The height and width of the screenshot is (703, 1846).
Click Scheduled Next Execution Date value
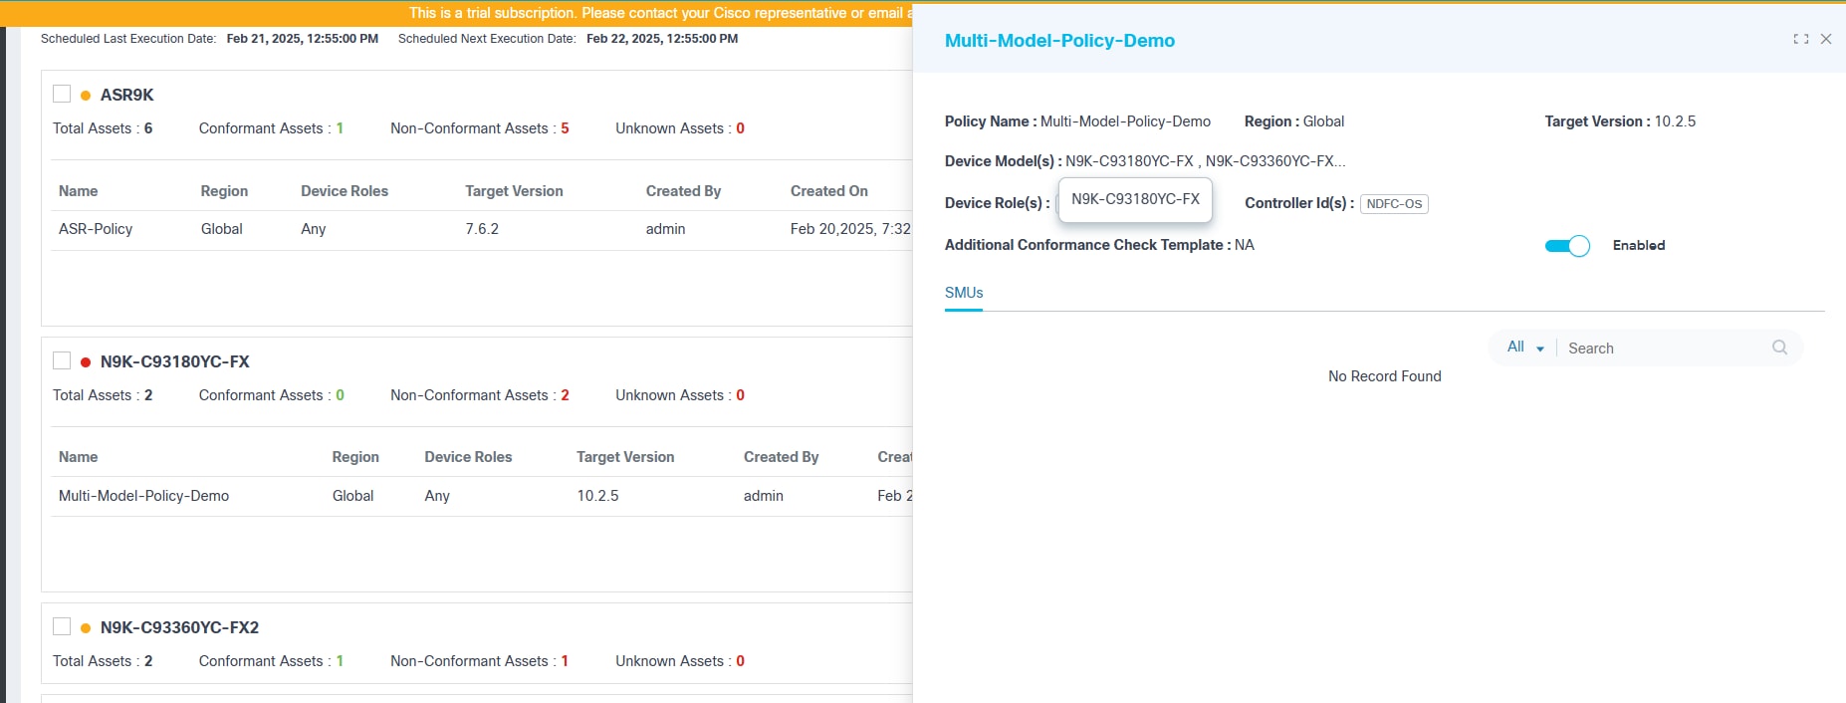pyautogui.click(x=662, y=39)
